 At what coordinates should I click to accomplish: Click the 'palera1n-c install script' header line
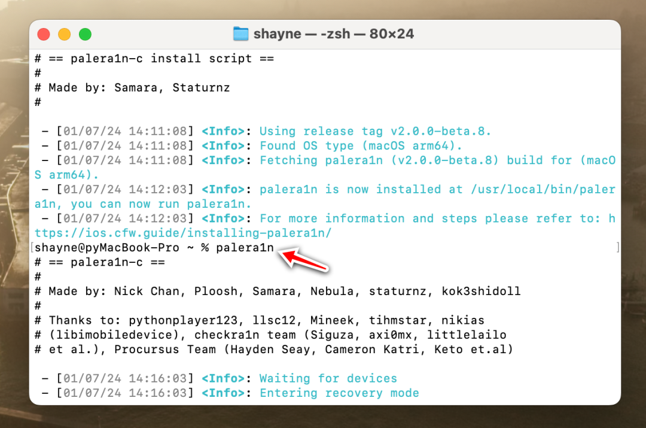click(x=154, y=59)
